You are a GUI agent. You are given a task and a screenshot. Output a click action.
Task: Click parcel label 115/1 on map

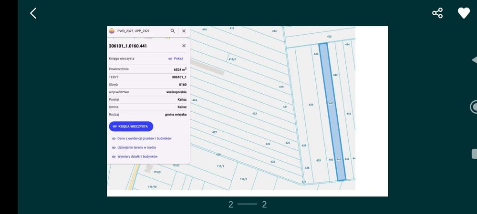point(220,166)
